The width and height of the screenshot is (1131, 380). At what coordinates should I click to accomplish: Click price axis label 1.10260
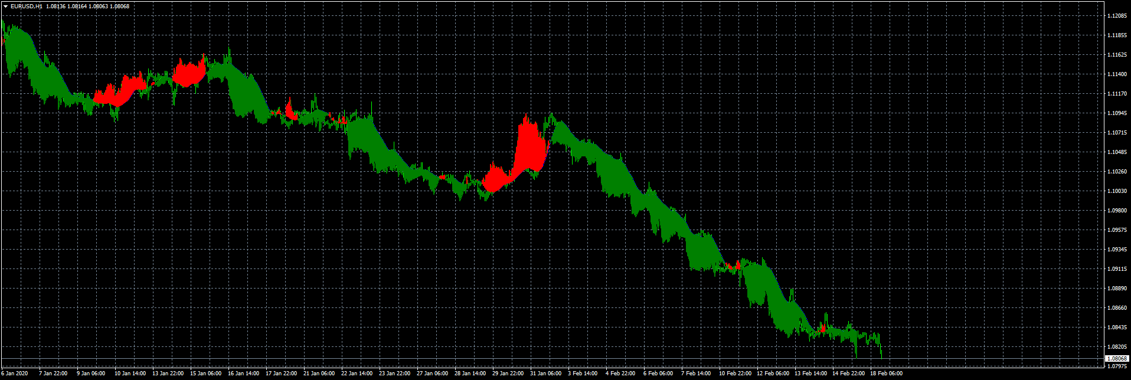1118,172
